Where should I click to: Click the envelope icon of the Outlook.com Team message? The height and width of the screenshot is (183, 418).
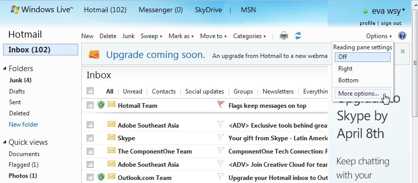[111, 176]
